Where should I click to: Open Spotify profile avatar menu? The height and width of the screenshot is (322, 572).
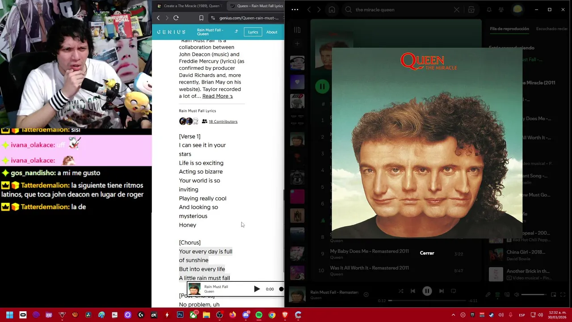point(517,9)
